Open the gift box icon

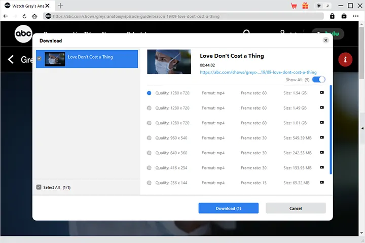[305, 6]
